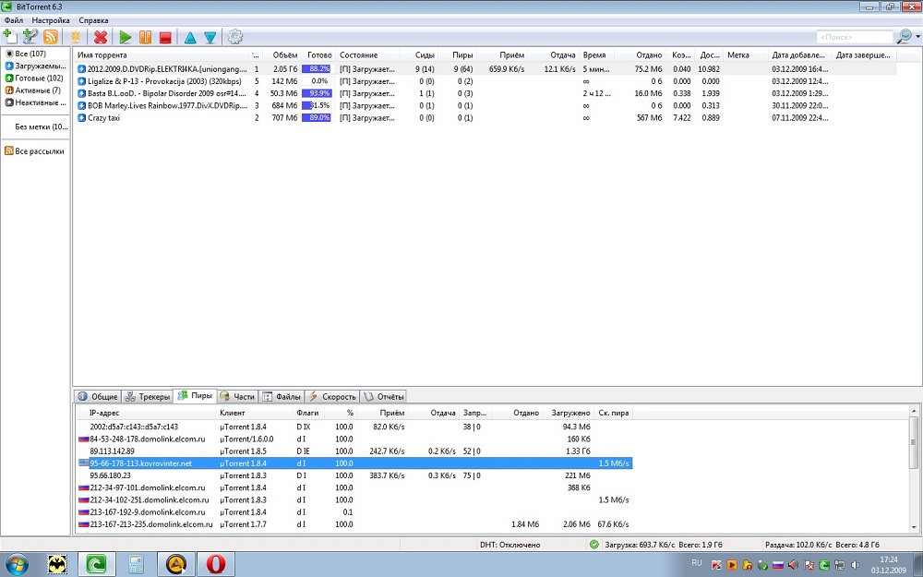Switch to the Скорость tab
923x577 pixels.
pyautogui.click(x=332, y=397)
